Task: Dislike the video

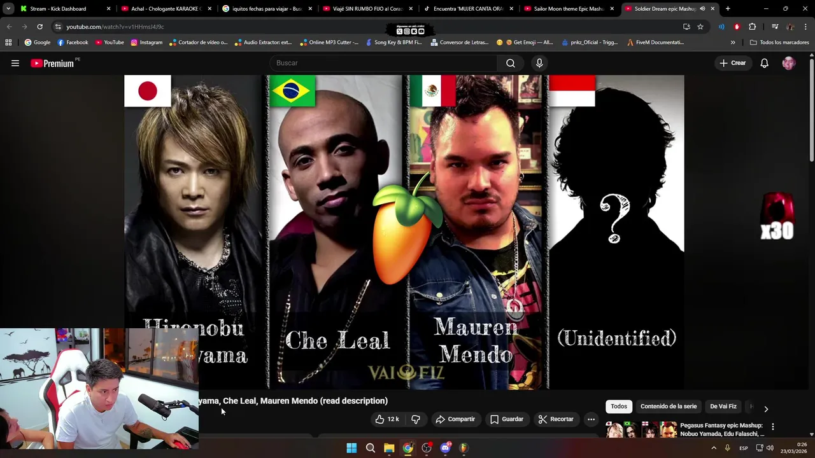Action: point(416,419)
